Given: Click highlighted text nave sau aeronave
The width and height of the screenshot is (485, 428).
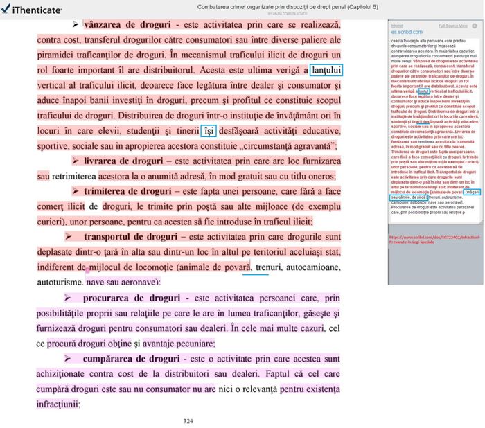Looking at the screenshot, I should click(x=122, y=283).
